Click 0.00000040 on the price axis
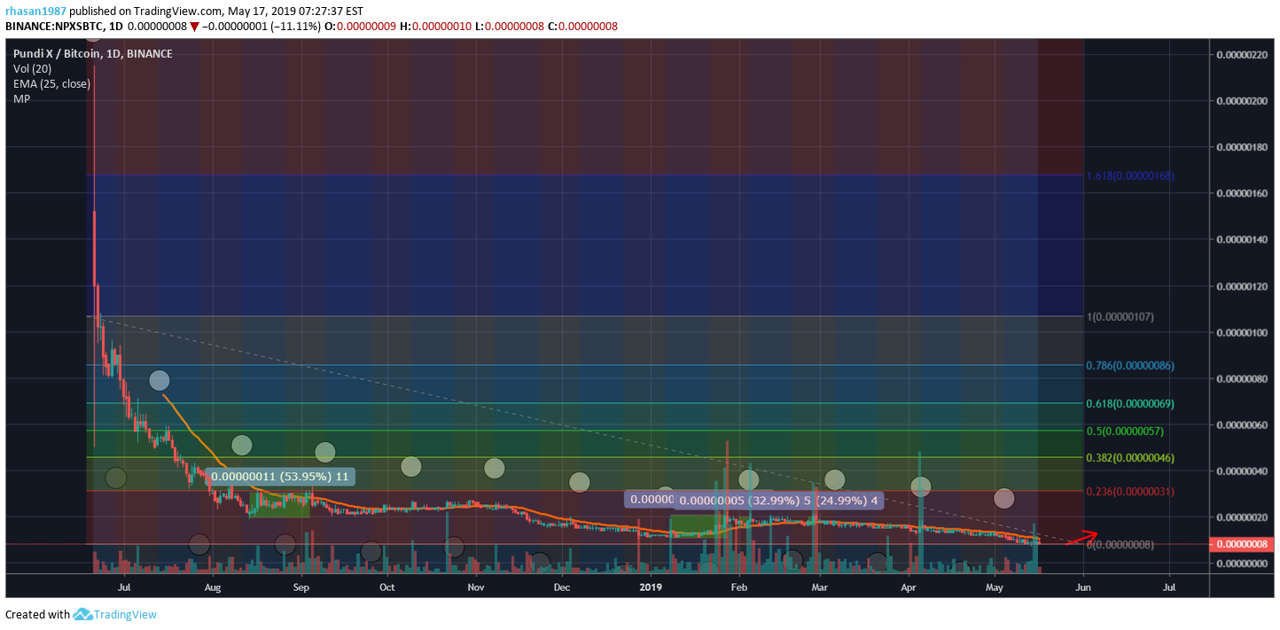The height and width of the screenshot is (630, 1280). [x=1243, y=471]
